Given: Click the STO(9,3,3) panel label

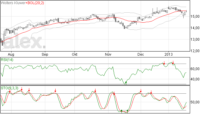Looking at the screenshot, I should point(10,88).
